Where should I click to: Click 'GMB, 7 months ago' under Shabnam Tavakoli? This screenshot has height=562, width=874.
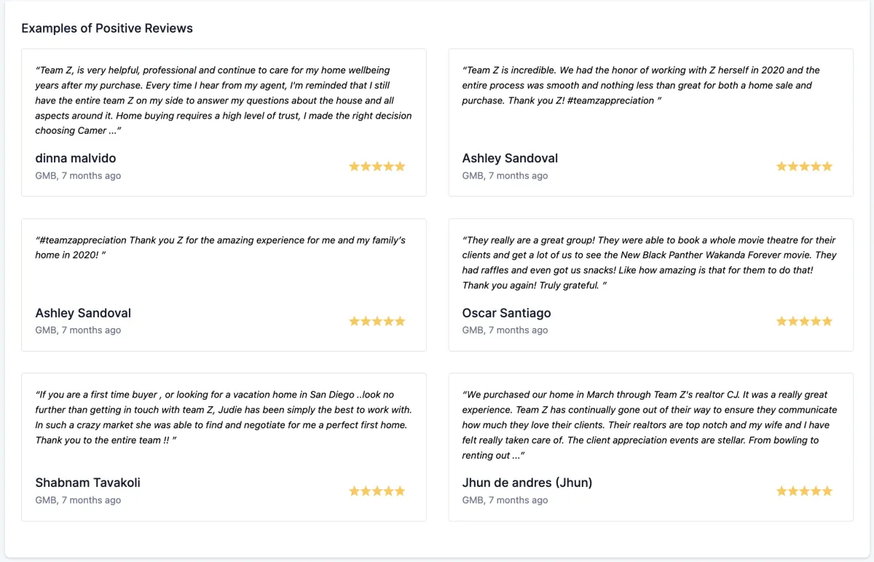(78, 500)
